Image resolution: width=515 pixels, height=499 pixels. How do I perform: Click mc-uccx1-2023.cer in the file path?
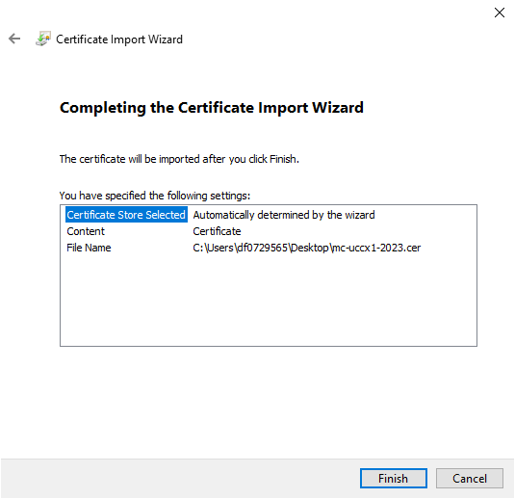coord(376,248)
